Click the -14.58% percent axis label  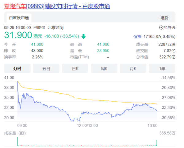[x=168, y=78]
